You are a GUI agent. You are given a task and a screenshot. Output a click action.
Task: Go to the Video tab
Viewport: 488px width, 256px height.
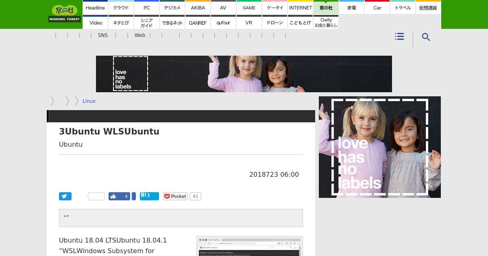(95, 22)
